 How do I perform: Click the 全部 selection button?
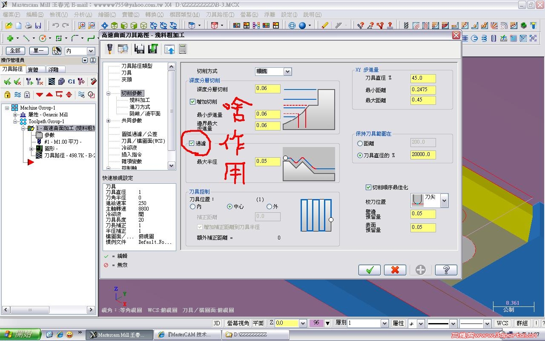point(15,51)
